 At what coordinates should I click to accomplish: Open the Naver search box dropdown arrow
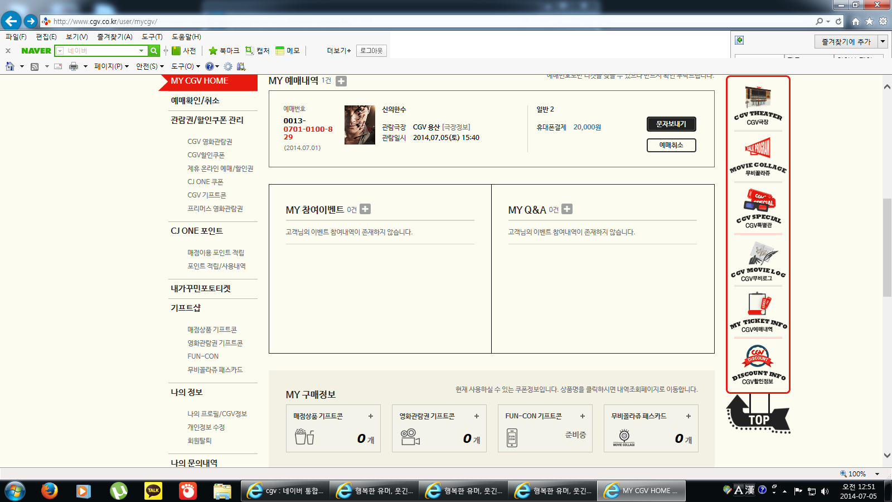pos(141,51)
